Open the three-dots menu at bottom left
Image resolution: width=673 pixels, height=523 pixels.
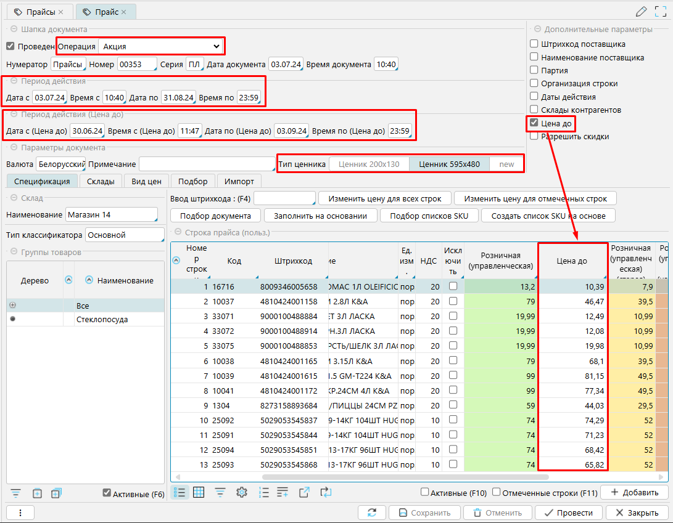(x=20, y=513)
